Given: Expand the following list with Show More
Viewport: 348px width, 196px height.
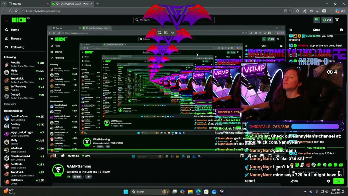Looking at the screenshot, I should click(x=10, y=104).
